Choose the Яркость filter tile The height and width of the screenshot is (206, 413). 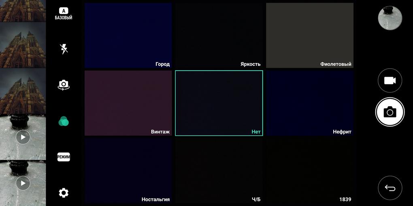(x=219, y=36)
